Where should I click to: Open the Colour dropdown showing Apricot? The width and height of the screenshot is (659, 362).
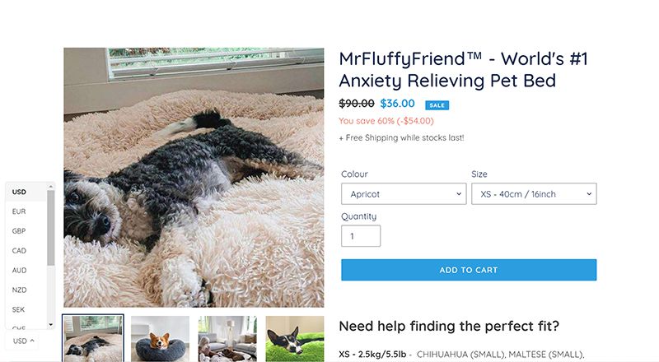click(404, 194)
